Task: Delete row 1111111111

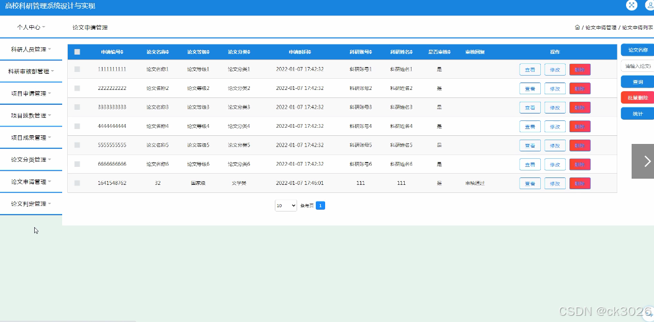Action: tap(580, 69)
